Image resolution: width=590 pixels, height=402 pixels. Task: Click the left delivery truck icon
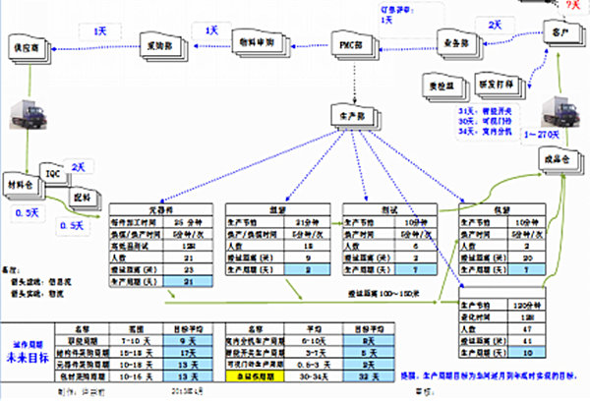pyautogui.click(x=30, y=116)
